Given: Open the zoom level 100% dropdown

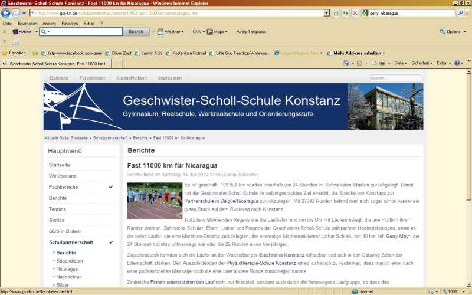Looking at the screenshot, I should click(x=464, y=291).
